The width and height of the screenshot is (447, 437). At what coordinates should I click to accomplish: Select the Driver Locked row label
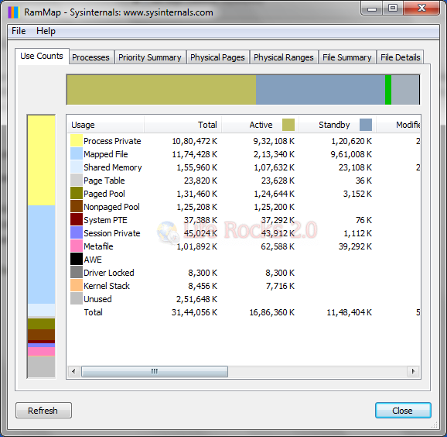tap(108, 273)
